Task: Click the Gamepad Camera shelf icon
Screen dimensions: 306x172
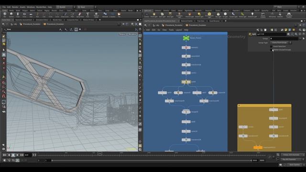Action: 289,15
